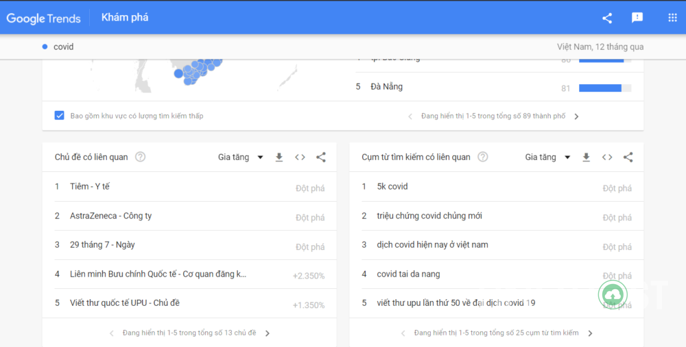Open query 'dịch covid hiện nay ở việt nam'

[433, 245]
